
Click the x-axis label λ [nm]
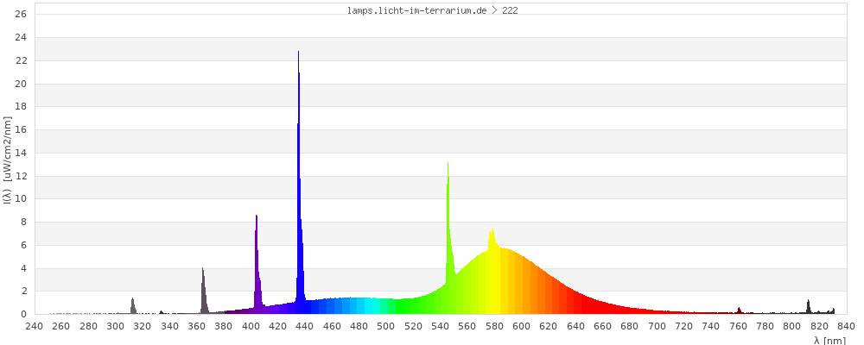829,340
